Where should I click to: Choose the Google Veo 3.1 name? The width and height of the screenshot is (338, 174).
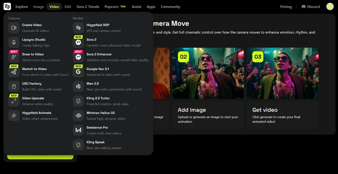click(x=98, y=69)
